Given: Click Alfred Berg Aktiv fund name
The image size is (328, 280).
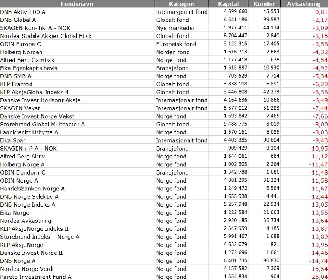Looking at the screenshot, I should coord(23,157).
